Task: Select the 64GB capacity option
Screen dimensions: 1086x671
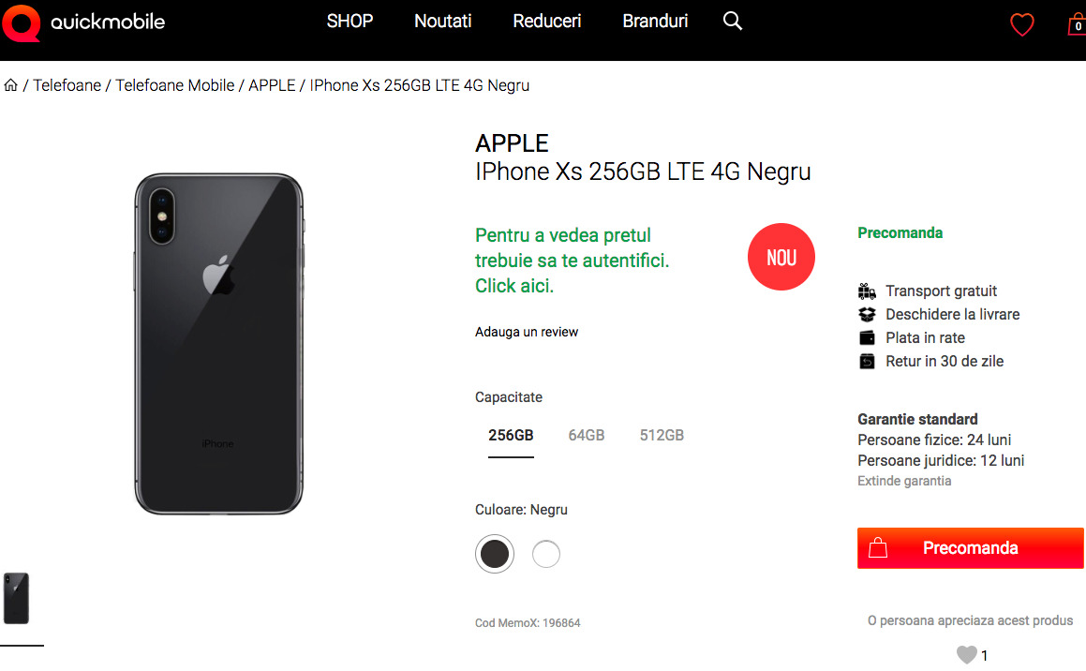Action: 587,436
